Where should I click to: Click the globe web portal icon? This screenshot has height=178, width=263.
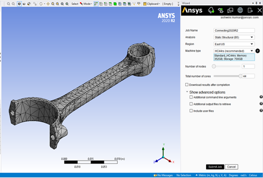click(x=240, y=10)
